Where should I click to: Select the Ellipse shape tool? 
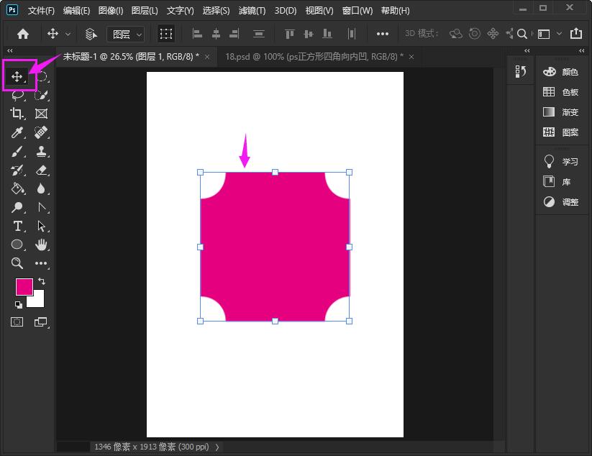pos(17,245)
